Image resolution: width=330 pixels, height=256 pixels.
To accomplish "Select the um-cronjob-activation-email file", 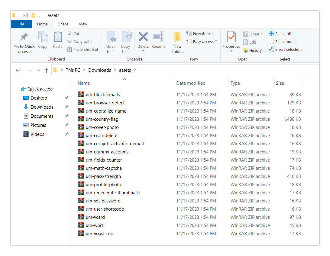I will pos(115,143).
